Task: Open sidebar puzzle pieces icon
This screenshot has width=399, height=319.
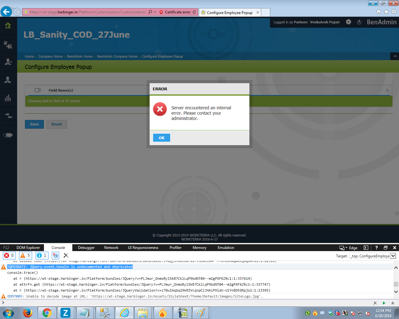Action: coord(8,45)
